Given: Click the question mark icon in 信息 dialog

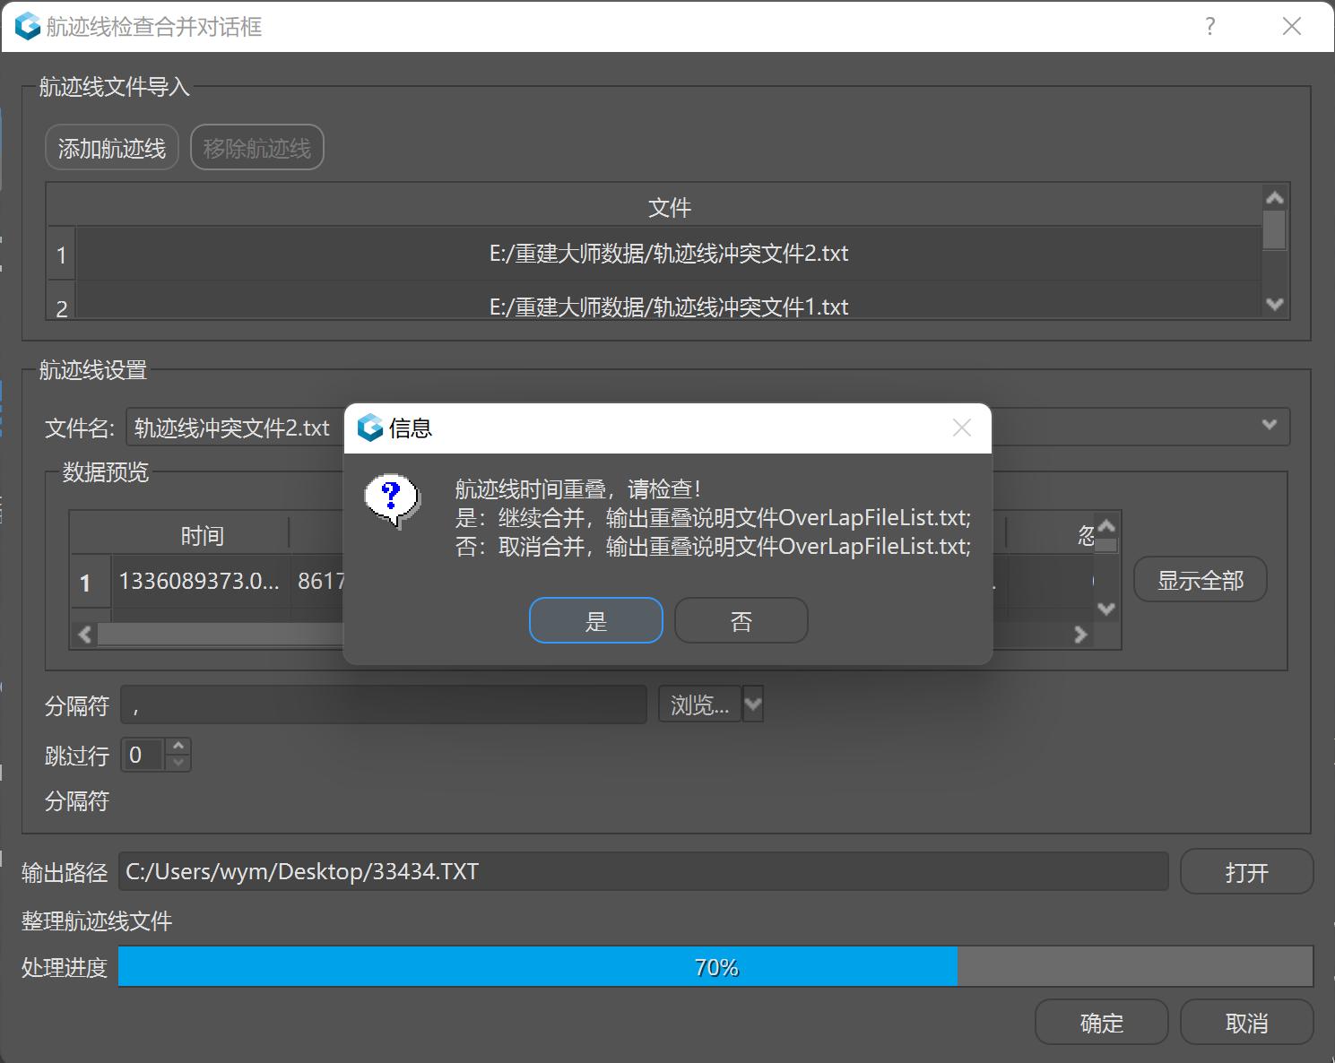Looking at the screenshot, I should (x=392, y=500).
